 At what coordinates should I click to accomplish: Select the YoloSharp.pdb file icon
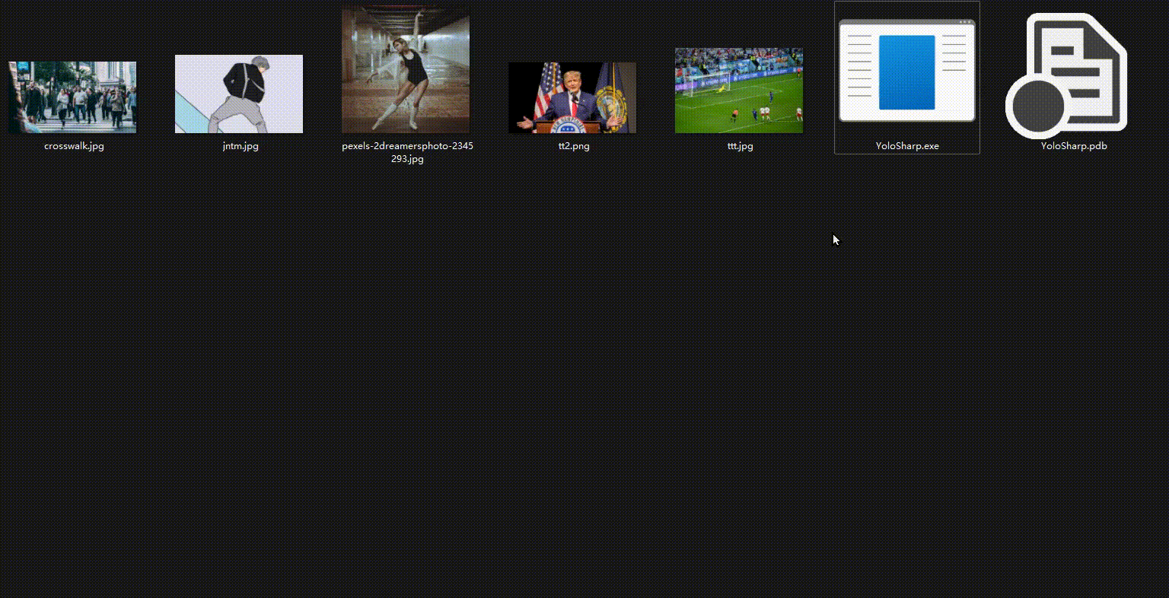click(x=1067, y=76)
